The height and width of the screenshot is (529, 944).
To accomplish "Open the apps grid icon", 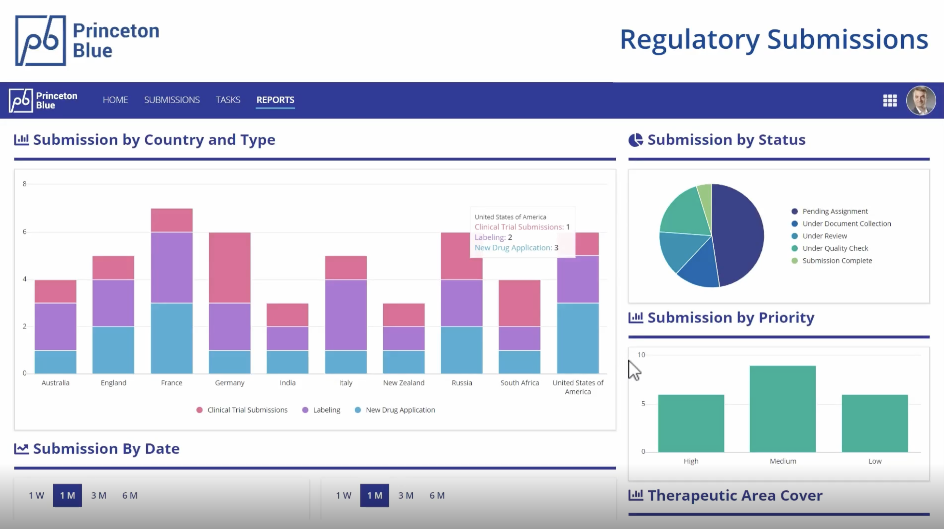I will pos(889,100).
